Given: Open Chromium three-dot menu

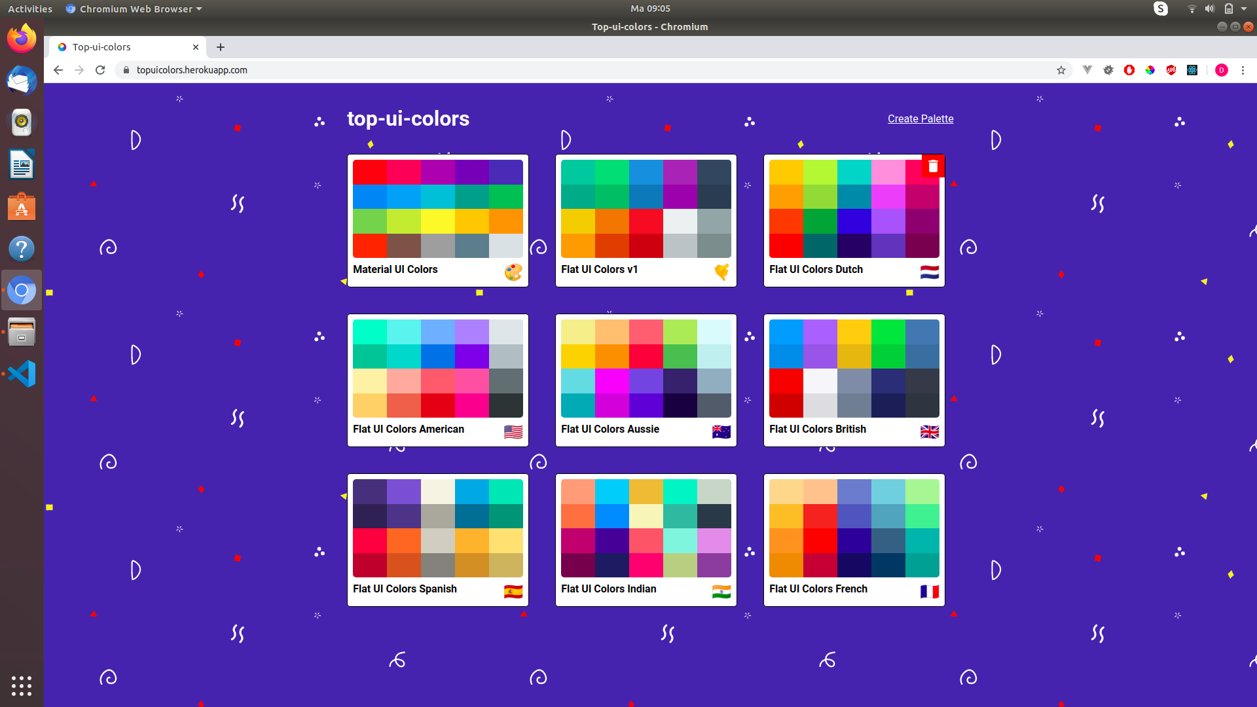Looking at the screenshot, I should [x=1243, y=70].
